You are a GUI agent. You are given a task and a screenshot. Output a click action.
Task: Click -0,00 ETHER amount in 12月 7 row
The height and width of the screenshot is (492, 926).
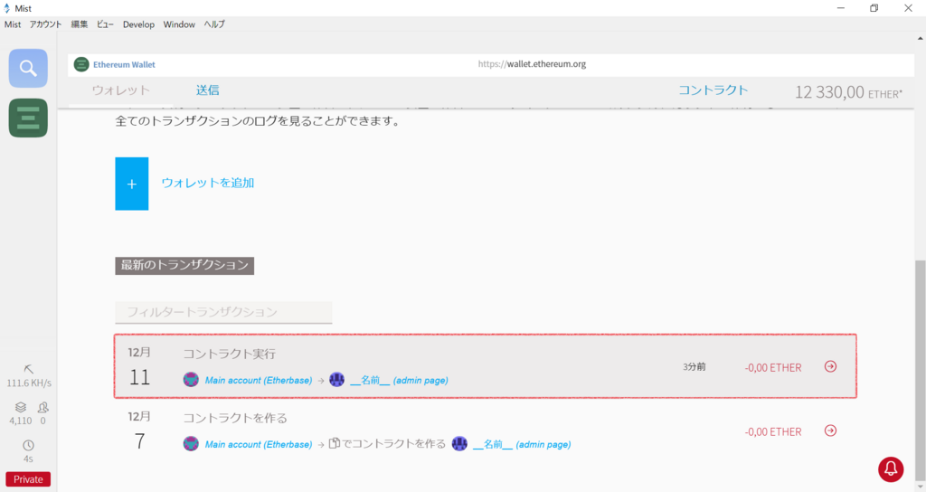773,431
